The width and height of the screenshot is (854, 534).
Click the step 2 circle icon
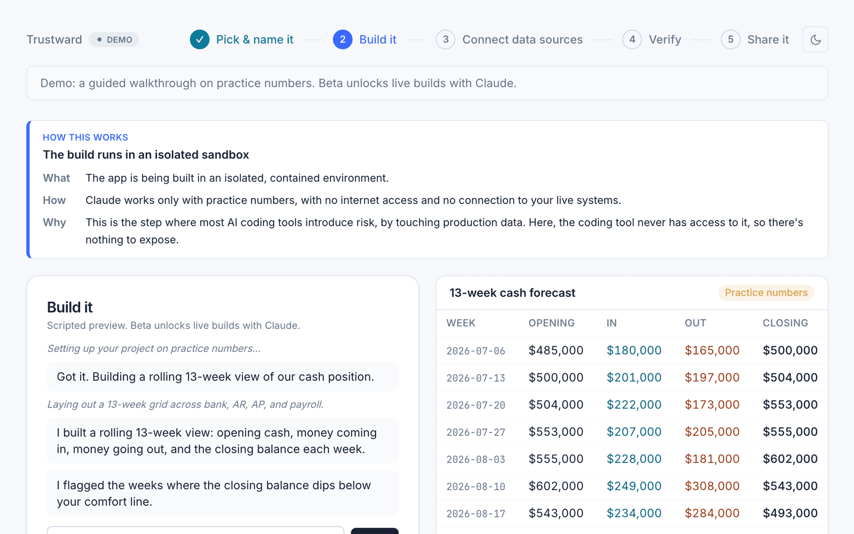click(343, 40)
